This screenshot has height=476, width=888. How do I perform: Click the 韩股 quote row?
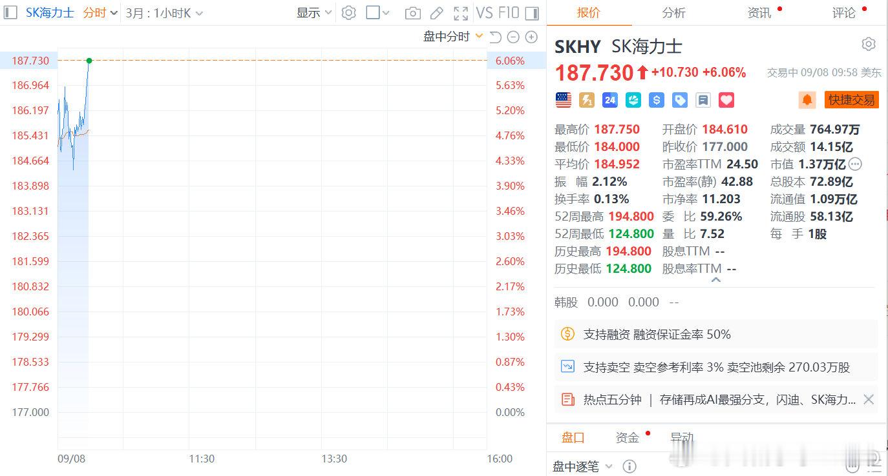617,302
